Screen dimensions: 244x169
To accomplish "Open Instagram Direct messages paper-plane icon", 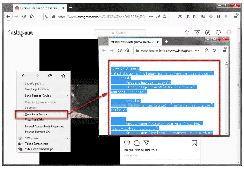I will 197,32.
